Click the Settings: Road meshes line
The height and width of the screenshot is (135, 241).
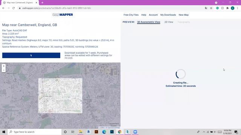(x=58, y=42)
